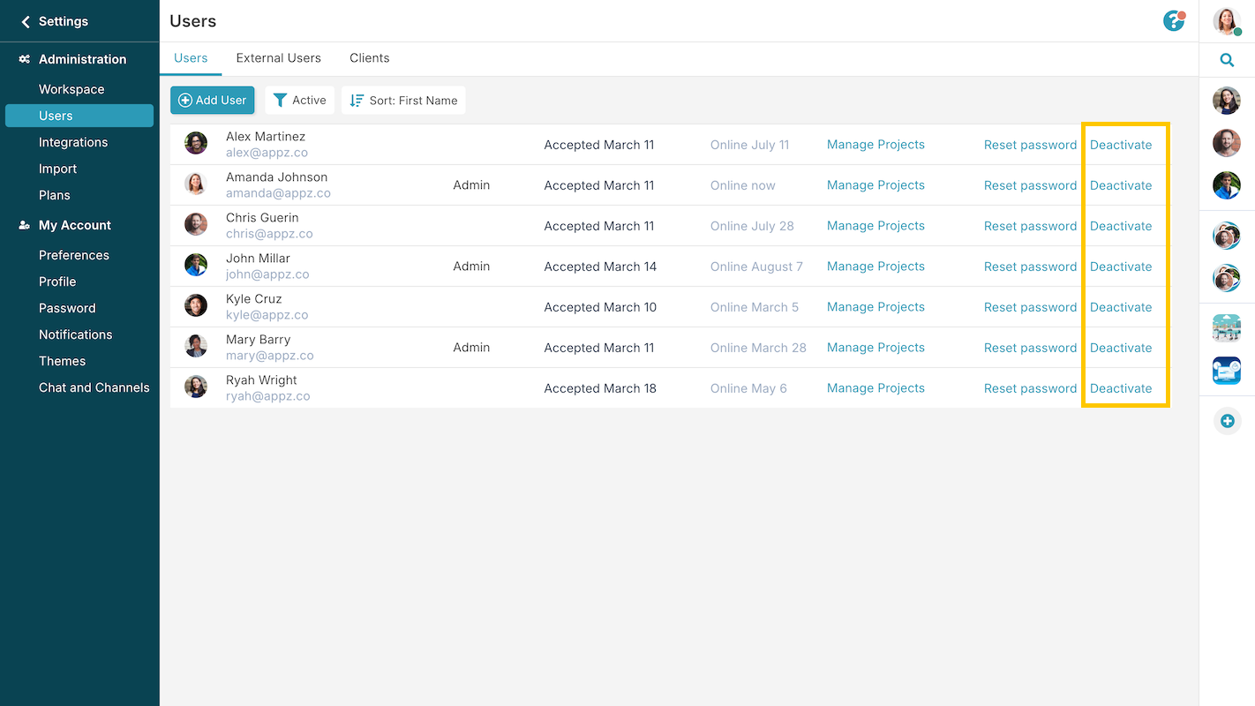Click Chris Guerin's avatar in the list

point(196,224)
